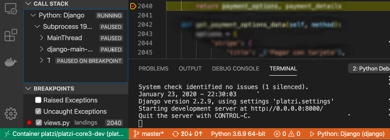This screenshot has width=390, height=140.
Task: Switch to the OUTPUT tab
Action: click(x=190, y=69)
